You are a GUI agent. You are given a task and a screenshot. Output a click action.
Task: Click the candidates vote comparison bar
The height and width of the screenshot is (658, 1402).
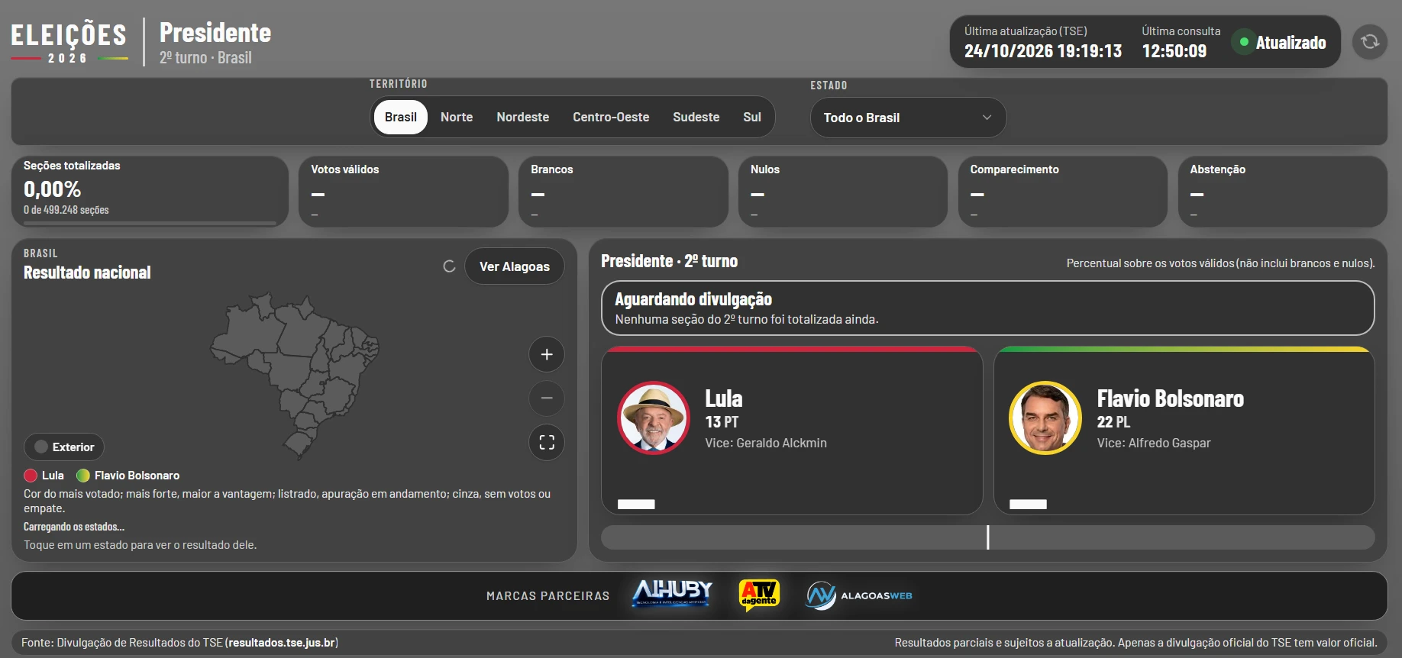(988, 537)
